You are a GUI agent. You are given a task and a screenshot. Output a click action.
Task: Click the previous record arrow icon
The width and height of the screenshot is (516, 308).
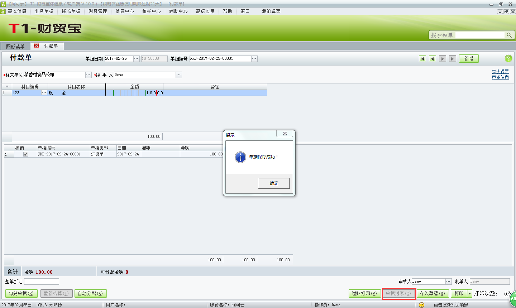pyautogui.click(x=432, y=58)
